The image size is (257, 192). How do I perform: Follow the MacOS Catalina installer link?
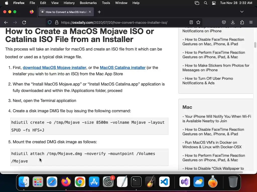(122, 67)
